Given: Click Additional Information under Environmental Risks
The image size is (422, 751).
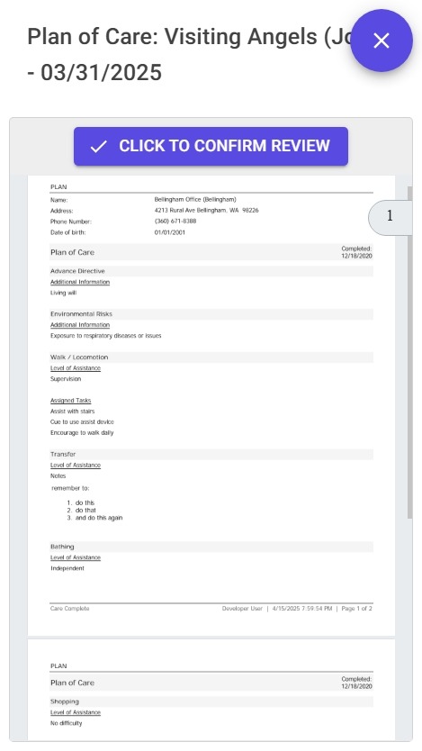Looking at the screenshot, I should [x=80, y=325].
